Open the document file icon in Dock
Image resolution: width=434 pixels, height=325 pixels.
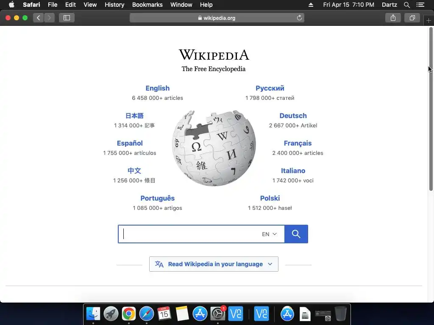coord(305,314)
